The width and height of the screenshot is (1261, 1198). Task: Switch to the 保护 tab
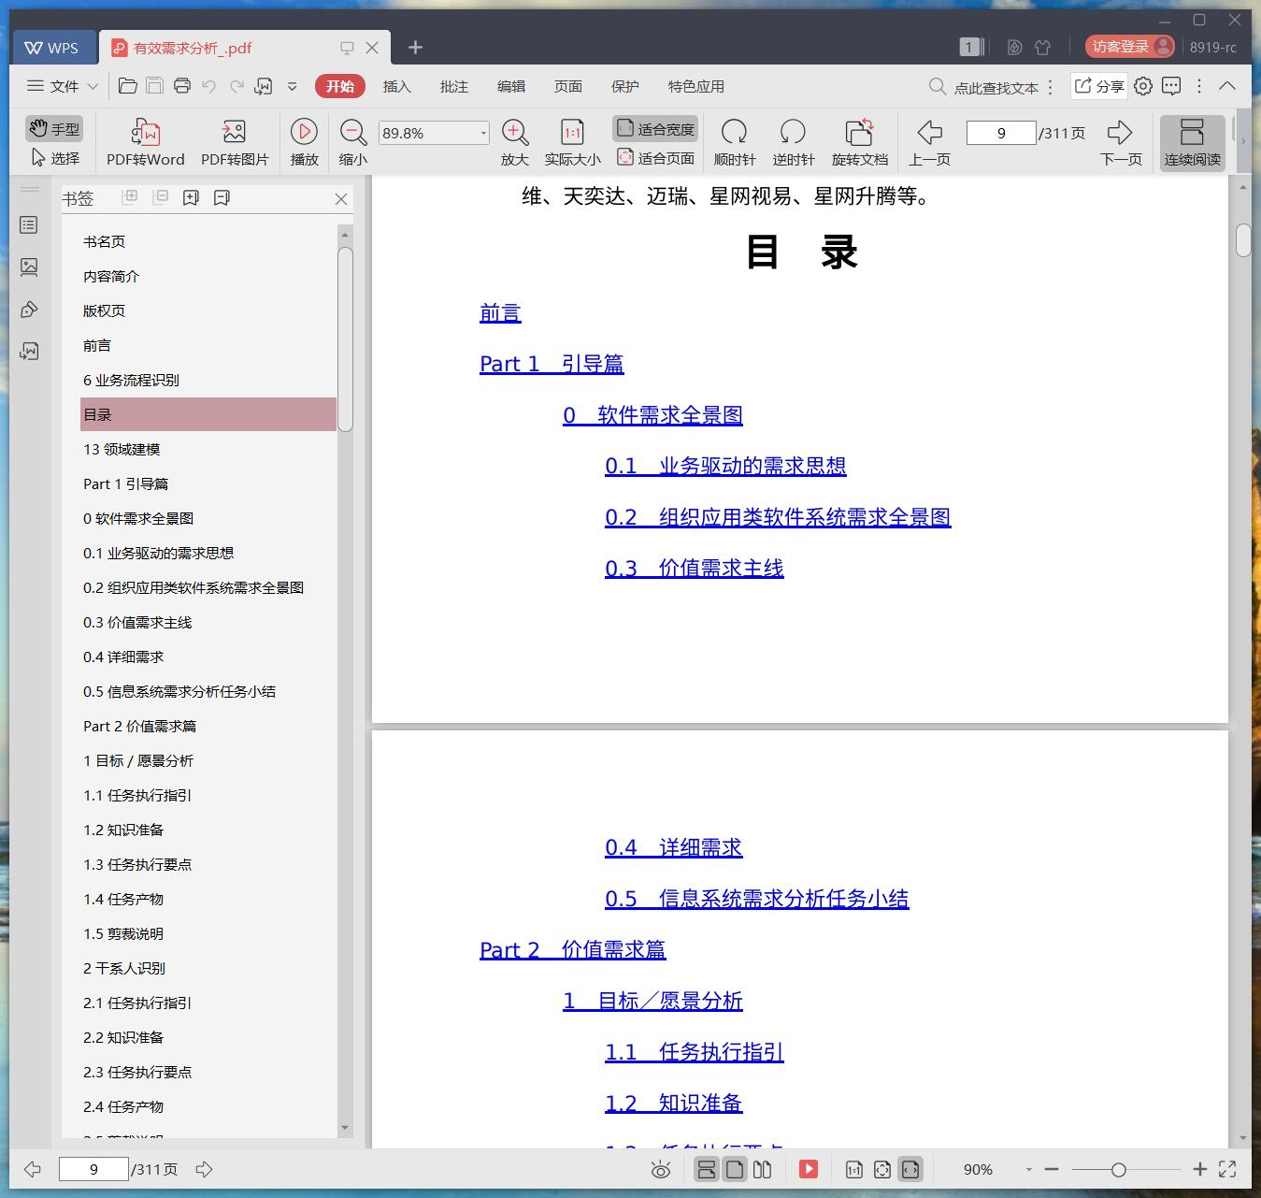click(624, 86)
